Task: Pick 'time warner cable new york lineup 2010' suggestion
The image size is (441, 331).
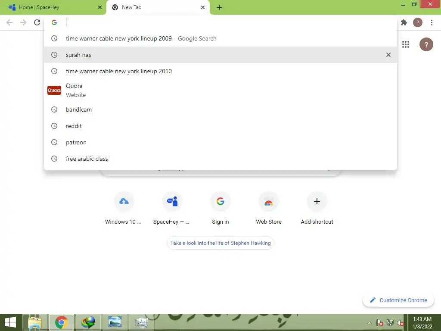Action: click(220, 71)
